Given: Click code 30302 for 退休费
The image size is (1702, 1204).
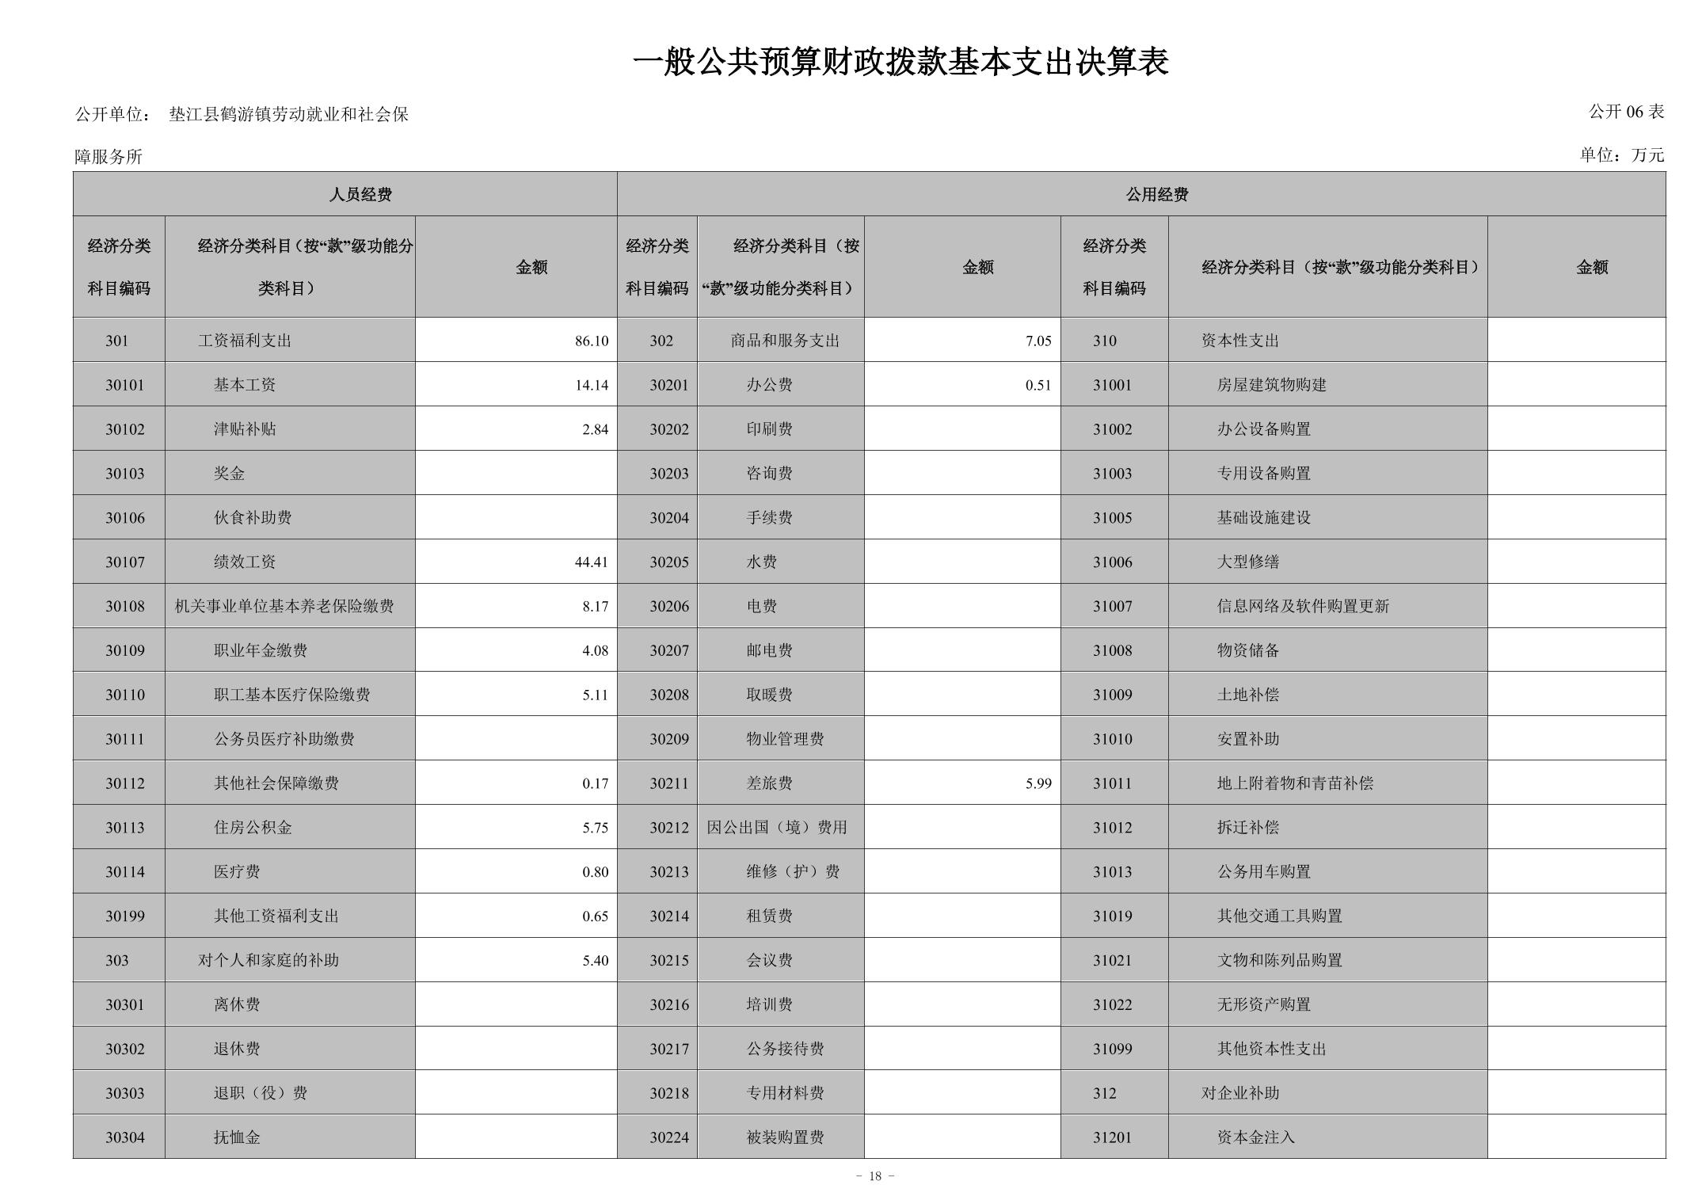Looking at the screenshot, I should pos(125,1050).
